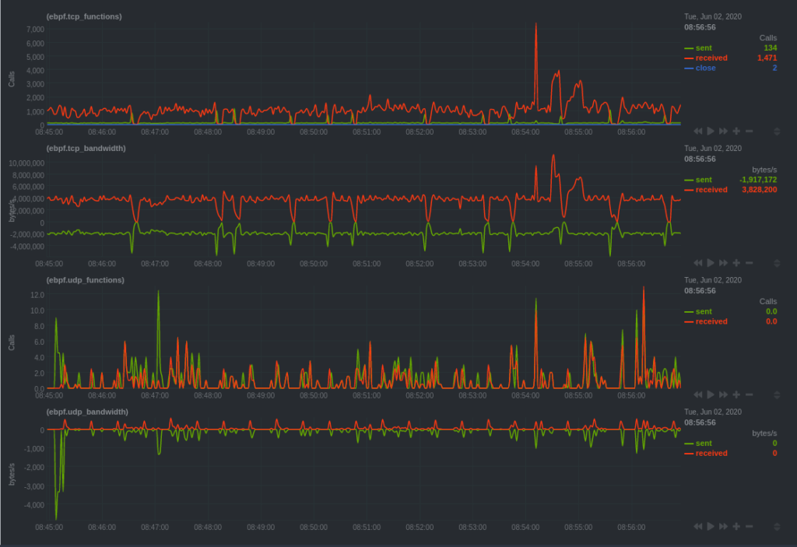Zoom out udp_bandwidth chart with minus icon

(x=749, y=527)
